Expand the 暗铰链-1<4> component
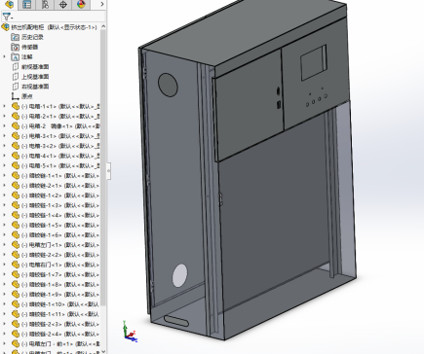 [4, 215]
